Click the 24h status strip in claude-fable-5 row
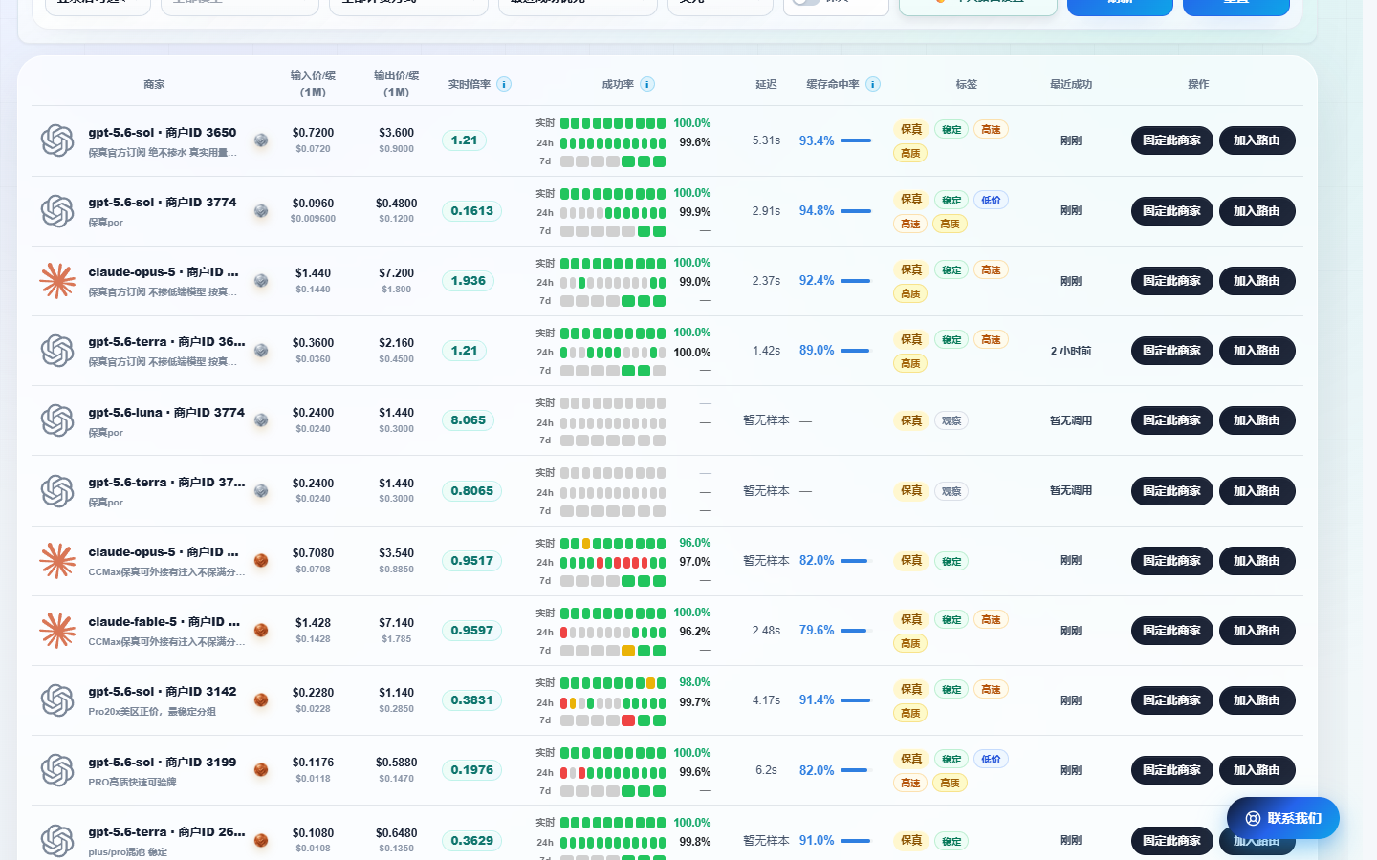Viewport: 1377px width, 860px height. pos(613,633)
